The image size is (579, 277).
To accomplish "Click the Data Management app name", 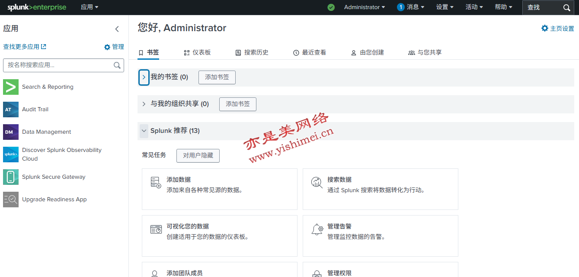I will [47, 132].
